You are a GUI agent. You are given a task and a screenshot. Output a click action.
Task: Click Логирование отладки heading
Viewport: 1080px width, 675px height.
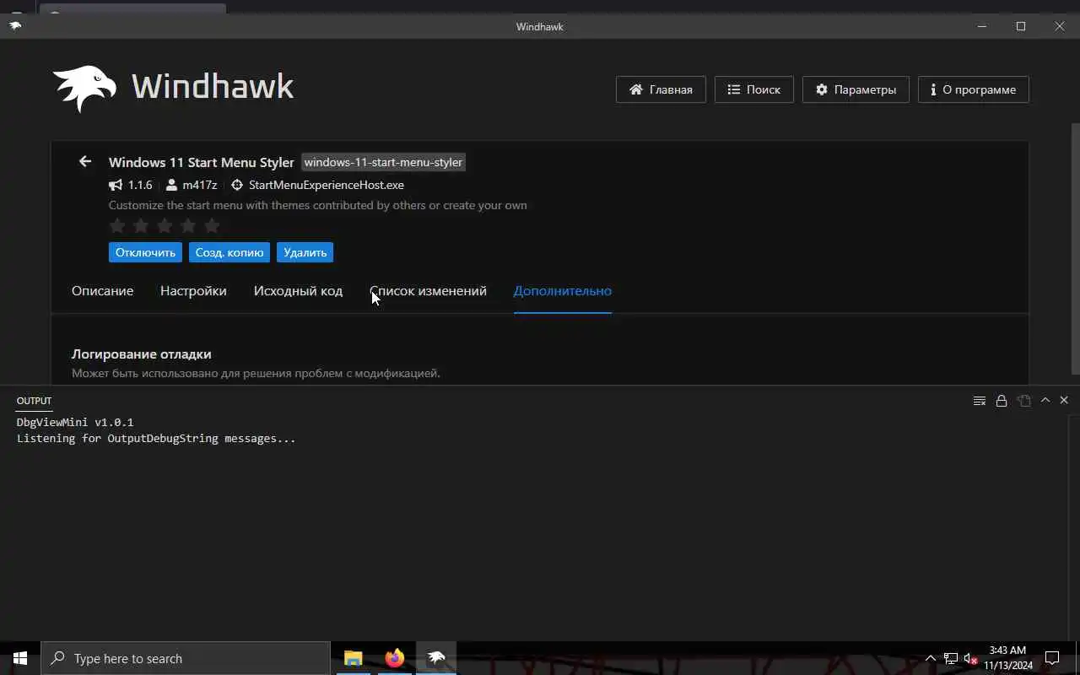[x=142, y=354]
